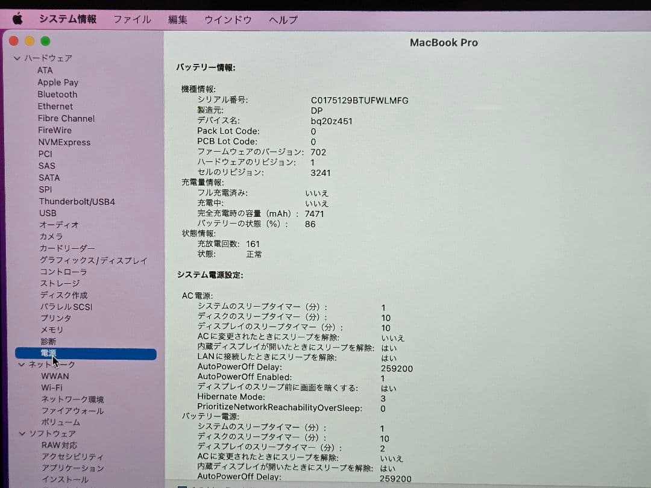The image size is (651, 488).
Task: Select the USB entry in the sidebar
Action: coord(48,213)
